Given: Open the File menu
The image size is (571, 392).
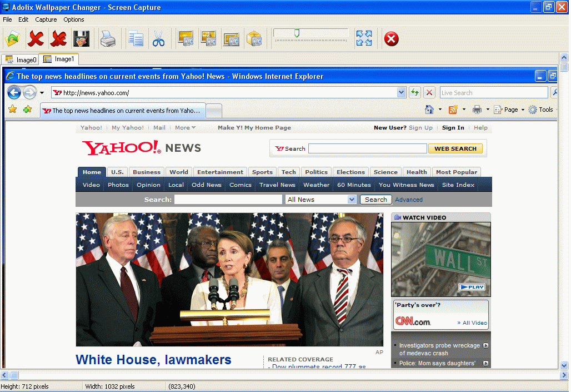Looking at the screenshot, I should (x=7, y=19).
